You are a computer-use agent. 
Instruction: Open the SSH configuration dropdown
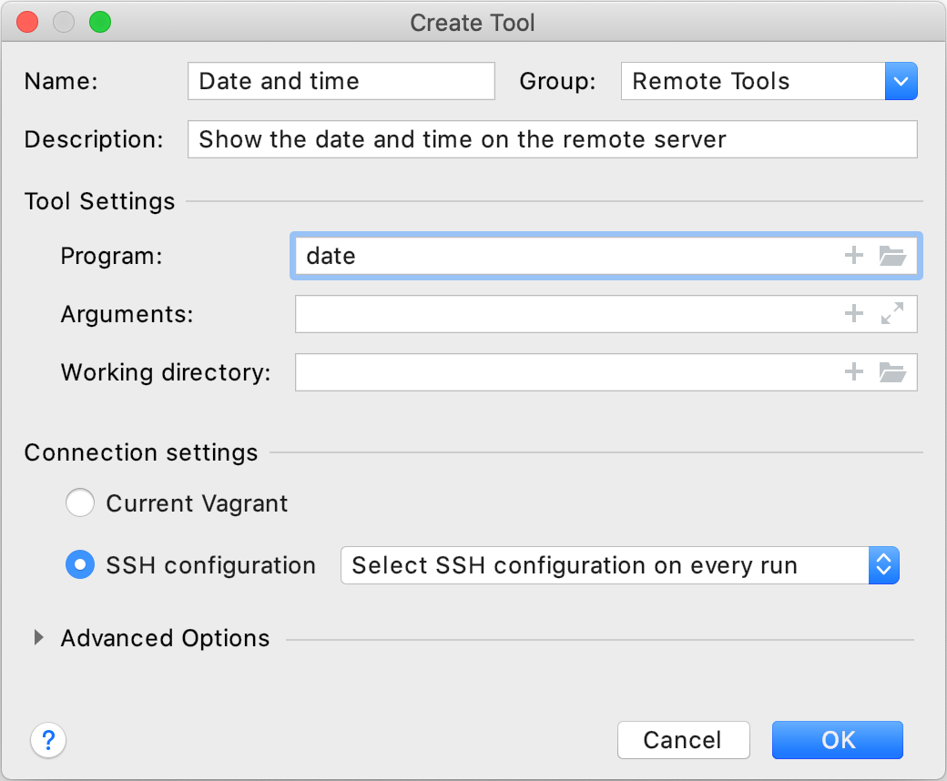click(x=882, y=564)
